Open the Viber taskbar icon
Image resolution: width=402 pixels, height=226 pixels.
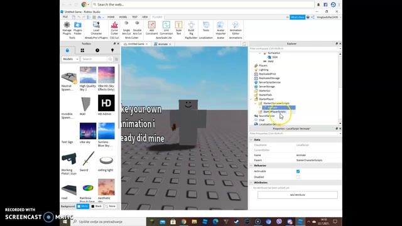click(x=279, y=222)
